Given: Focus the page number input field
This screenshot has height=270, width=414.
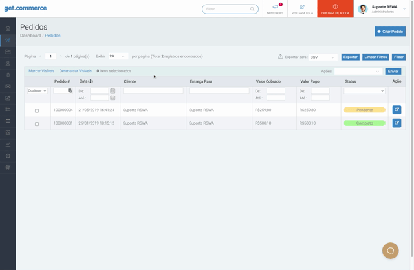Looking at the screenshot, I should point(50,56).
